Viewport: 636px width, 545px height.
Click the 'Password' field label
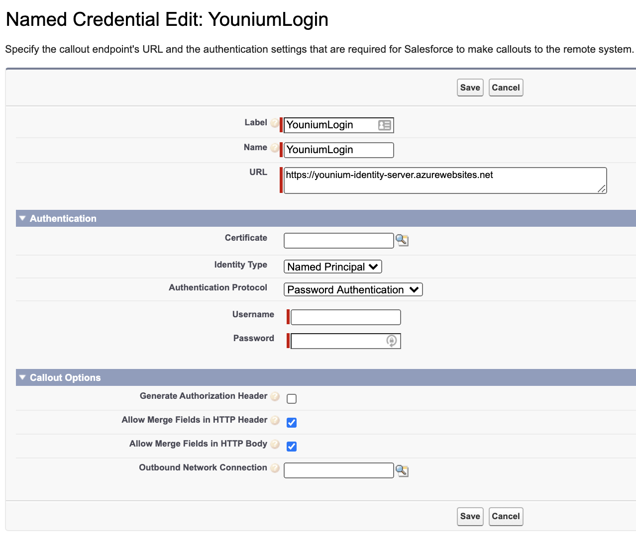pyautogui.click(x=254, y=338)
